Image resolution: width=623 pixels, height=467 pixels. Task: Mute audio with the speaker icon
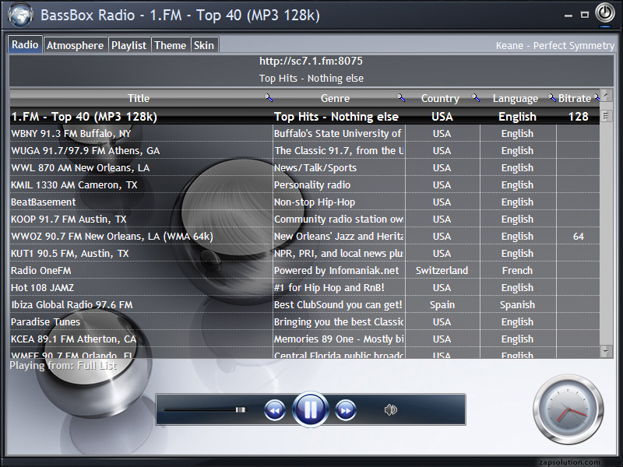pos(391,409)
